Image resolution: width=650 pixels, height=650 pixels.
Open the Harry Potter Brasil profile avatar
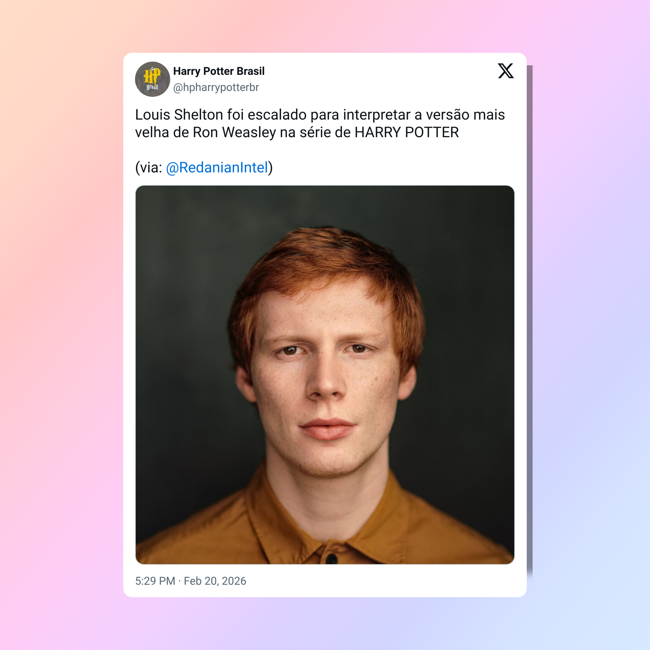click(x=153, y=79)
